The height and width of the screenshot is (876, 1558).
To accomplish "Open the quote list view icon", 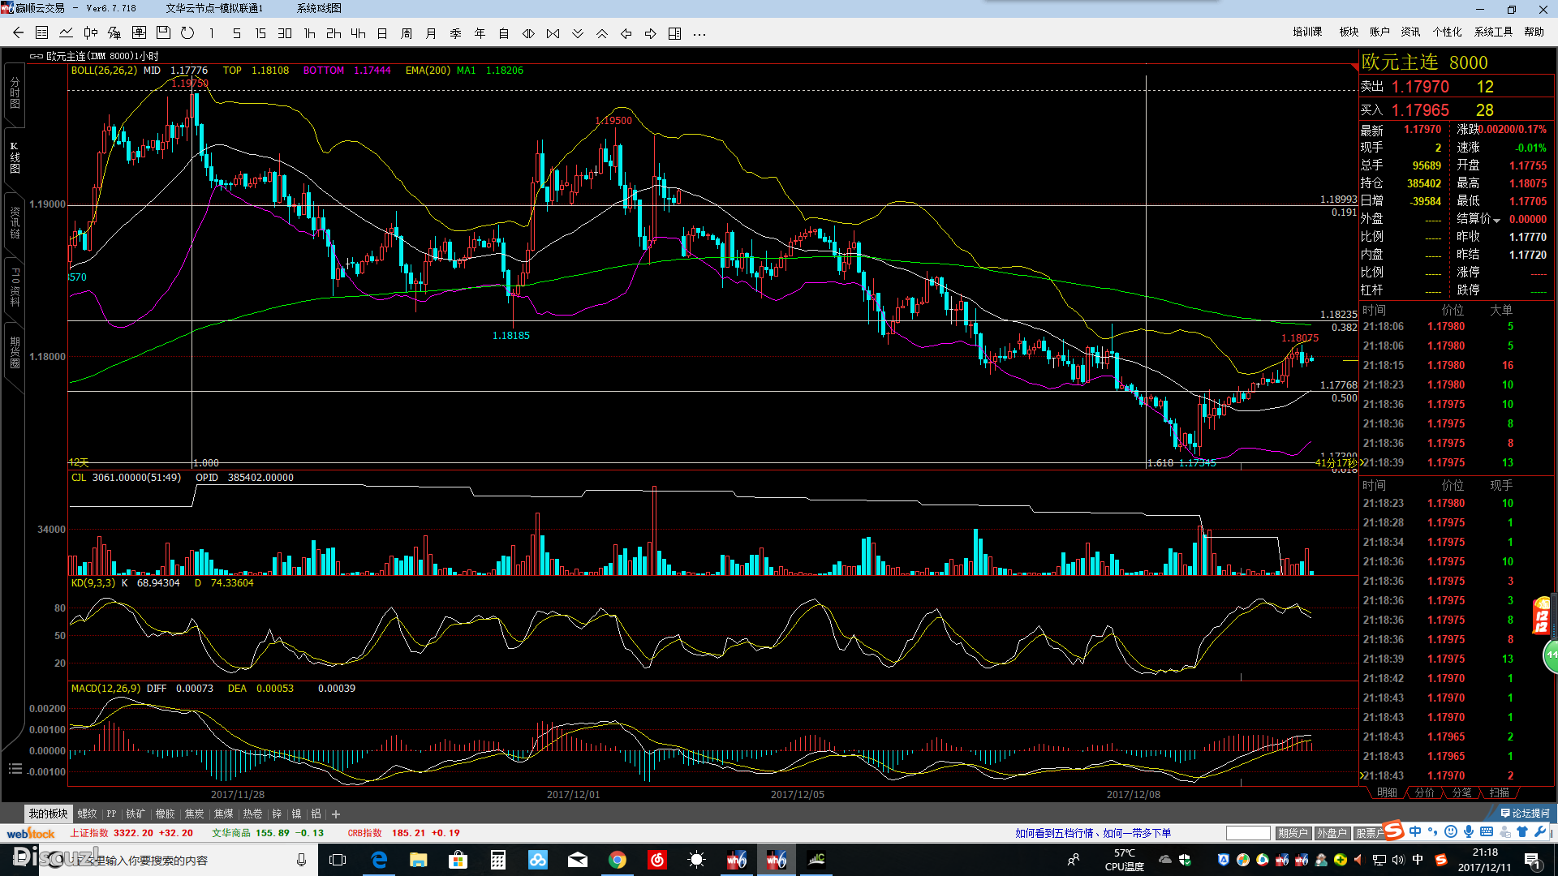I will (42, 33).
